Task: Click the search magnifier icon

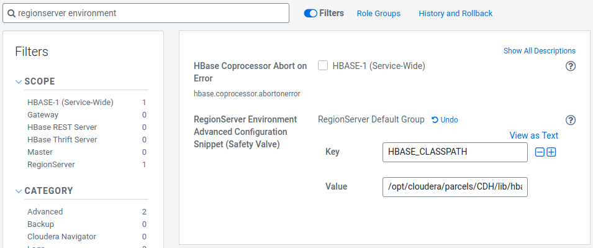Action: point(11,13)
